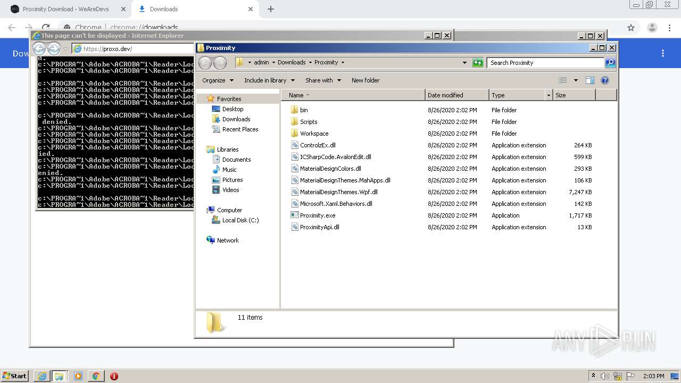Image resolution: width=681 pixels, height=383 pixels.
Task: Click Explorer back navigation arrow
Action: coord(205,63)
